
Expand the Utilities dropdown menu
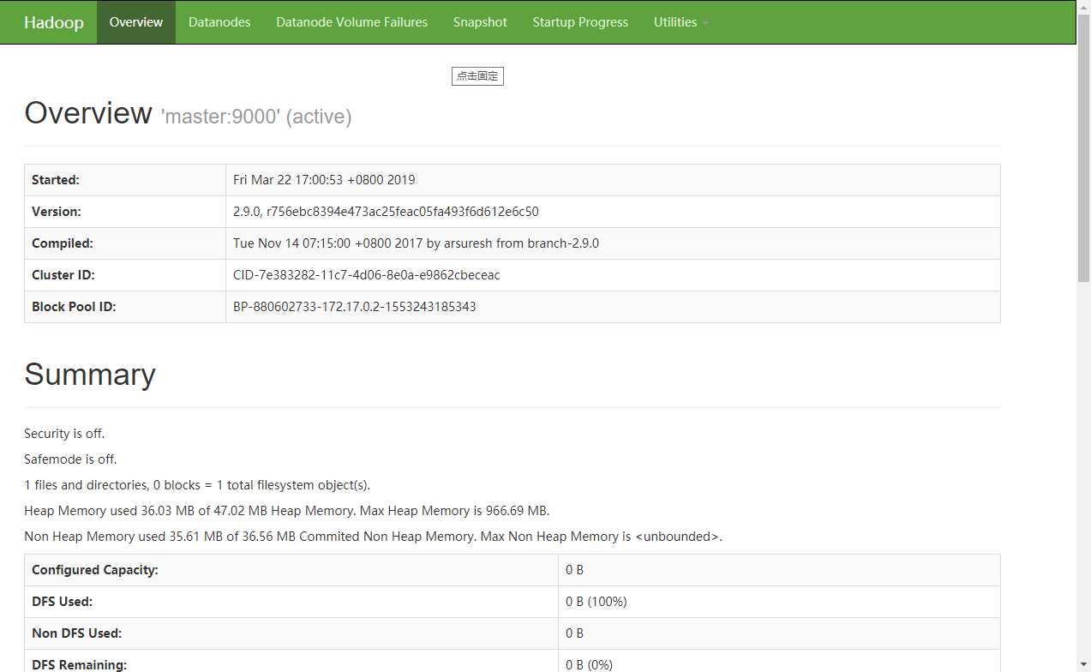pyautogui.click(x=680, y=22)
